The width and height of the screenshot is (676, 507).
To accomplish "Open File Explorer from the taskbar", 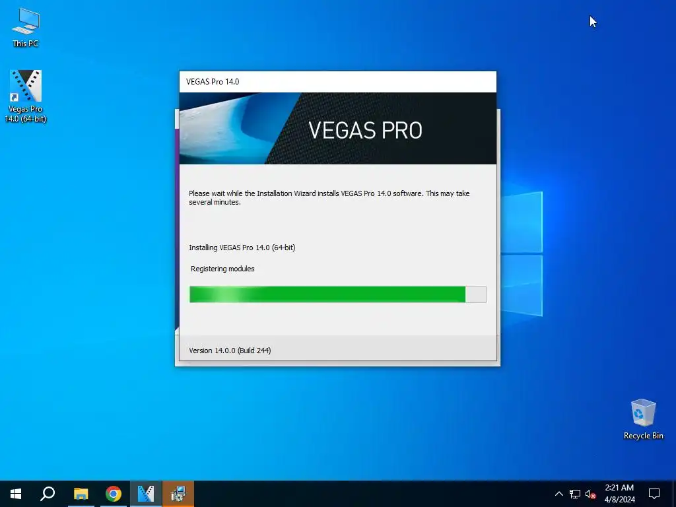I will [81, 494].
